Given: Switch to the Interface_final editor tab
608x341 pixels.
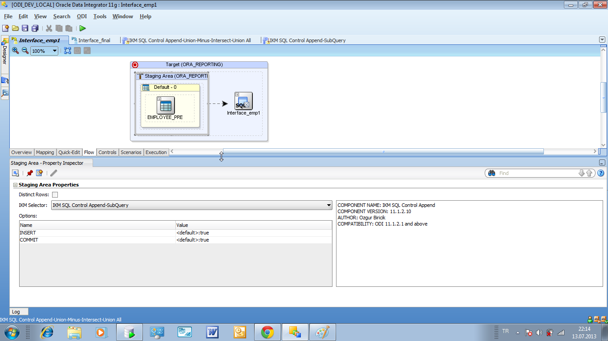Looking at the screenshot, I should point(91,40).
